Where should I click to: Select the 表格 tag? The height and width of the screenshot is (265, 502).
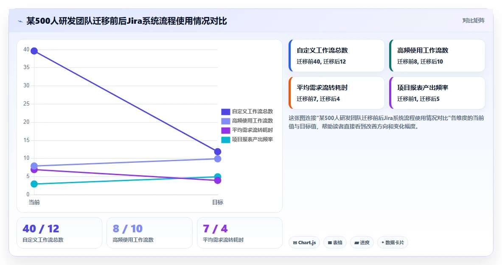[335, 243]
